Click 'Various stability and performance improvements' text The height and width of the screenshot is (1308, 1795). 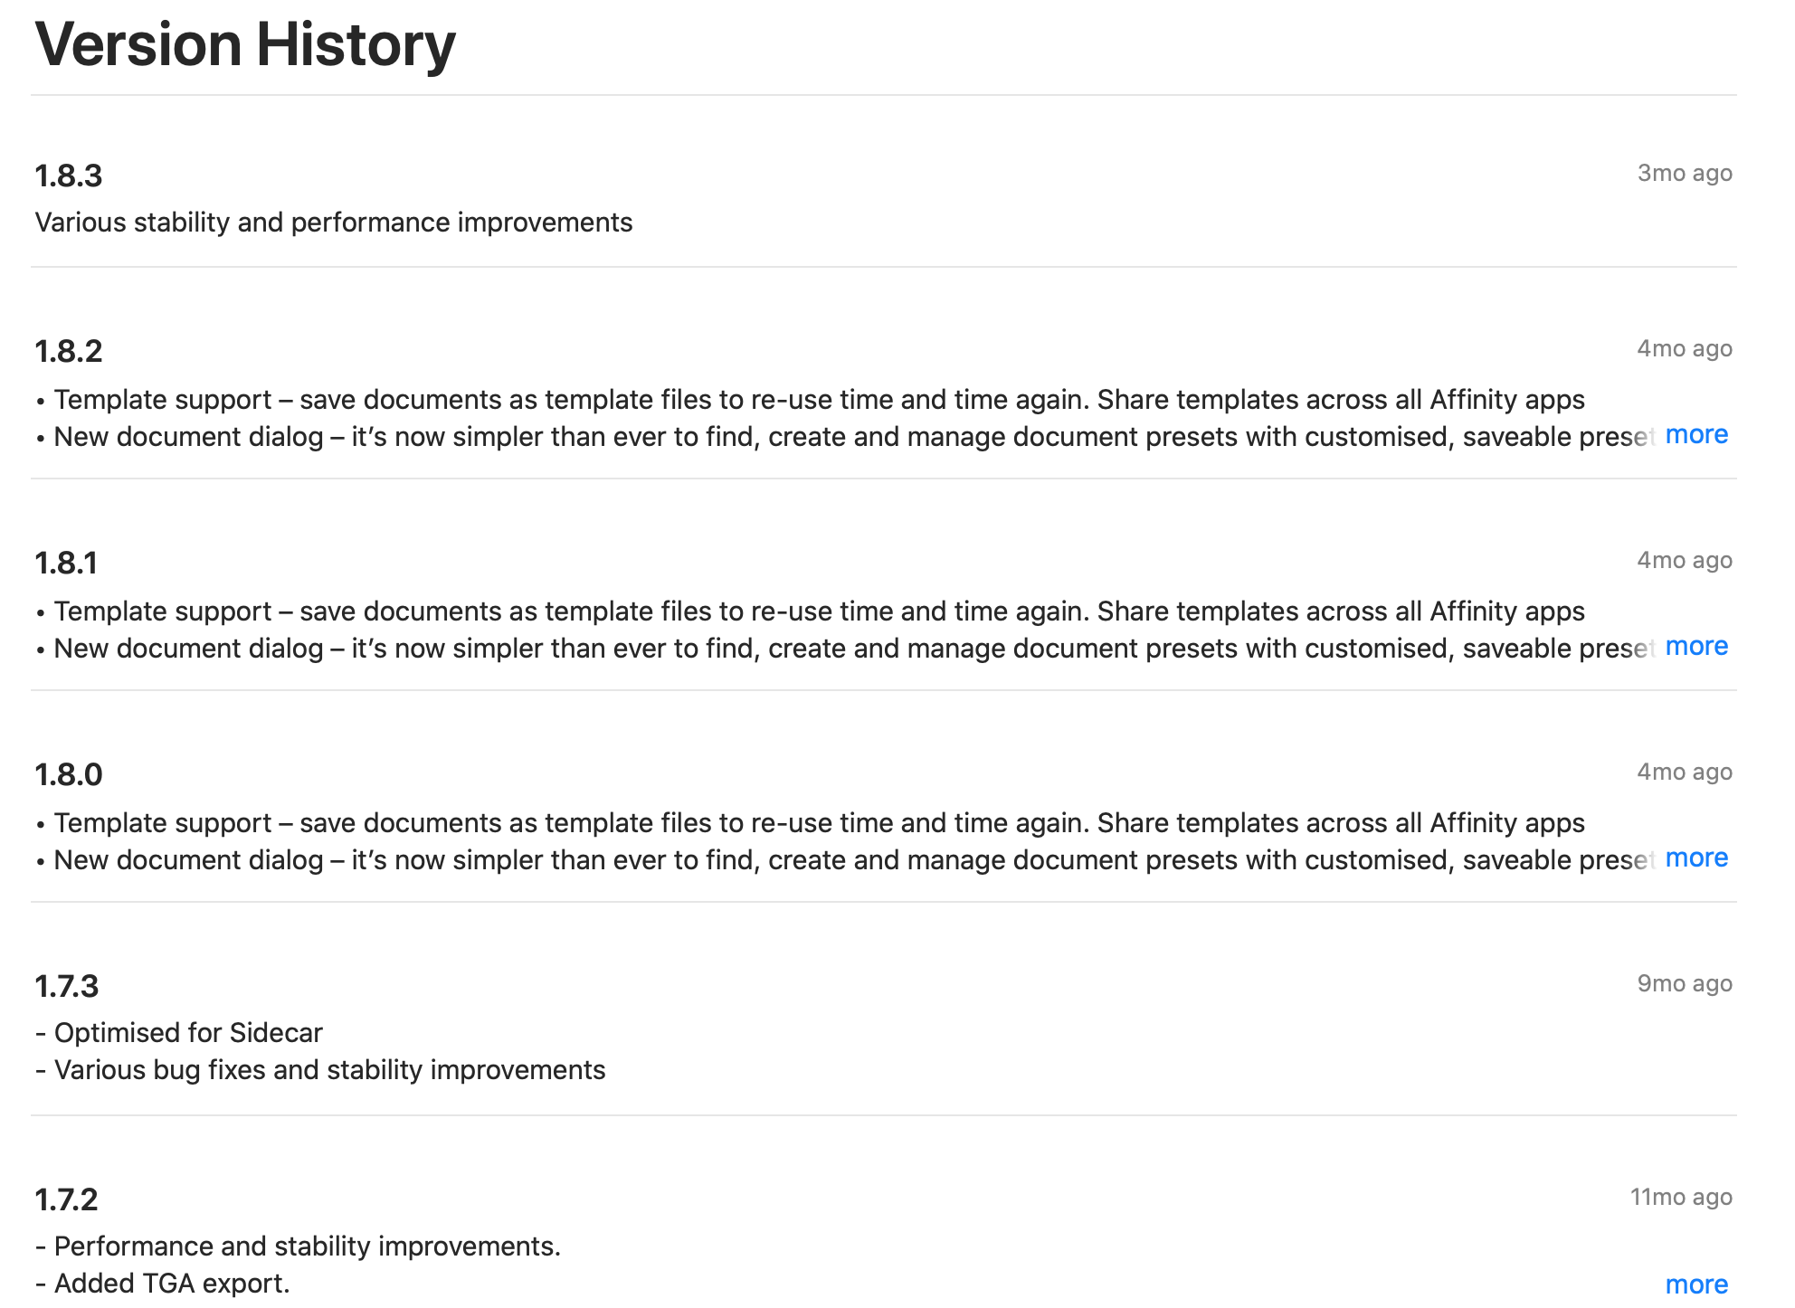(x=334, y=223)
